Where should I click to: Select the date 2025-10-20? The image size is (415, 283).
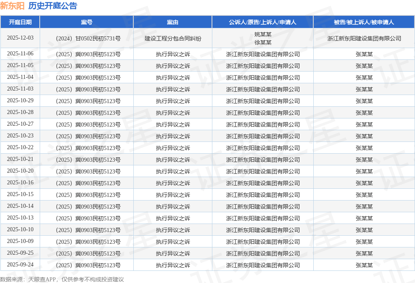[20, 171]
